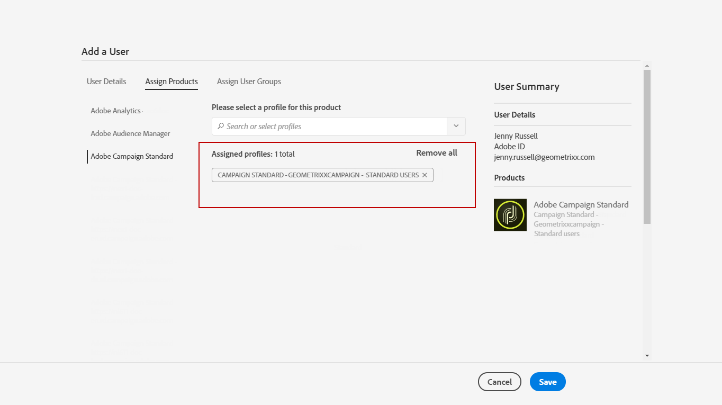Screen dimensions: 722x405
Task: Click the Jenny Russell name text
Action: coord(516,136)
